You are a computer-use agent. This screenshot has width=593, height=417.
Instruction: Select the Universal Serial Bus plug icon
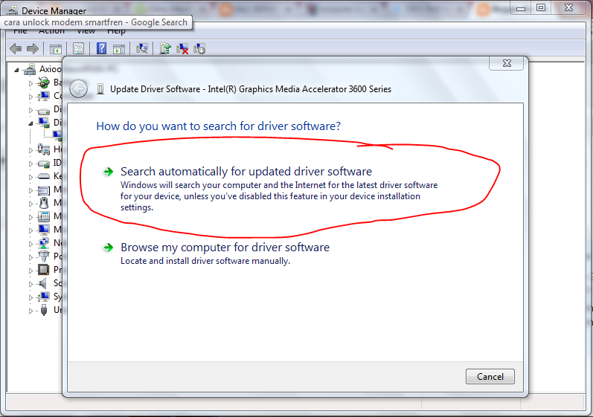point(44,310)
